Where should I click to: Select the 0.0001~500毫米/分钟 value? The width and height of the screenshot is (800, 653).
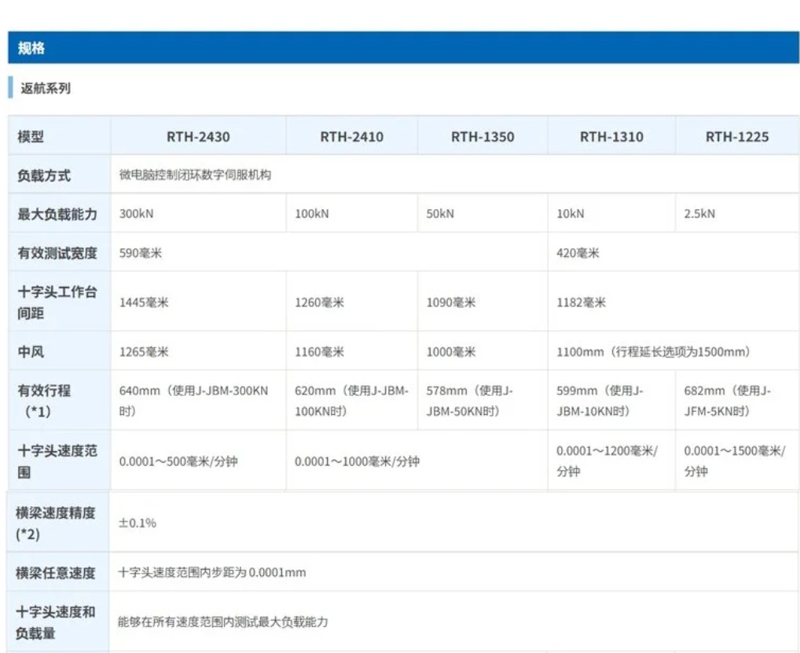pyautogui.click(x=178, y=461)
